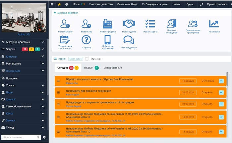Viewport: 232px width, 143px height.
Task: Click the Отложена status text
Action: pyautogui.click(x=208, y=81)
